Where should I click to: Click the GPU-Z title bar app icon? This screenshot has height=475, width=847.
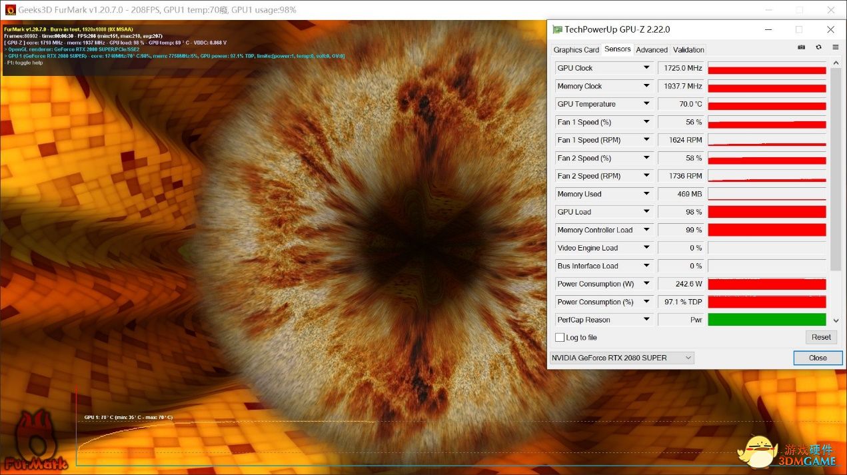pos(557,29)
